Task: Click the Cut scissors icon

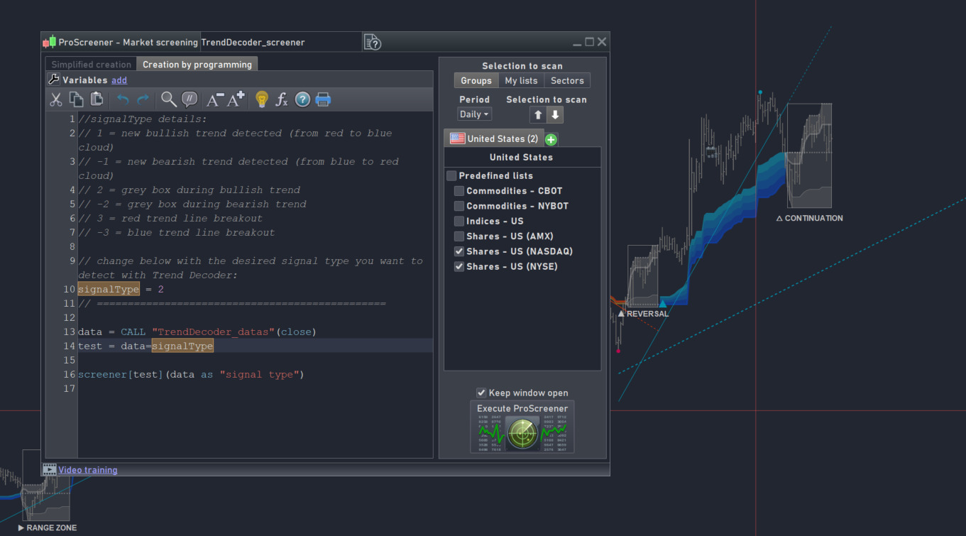Action: [56, 99]
